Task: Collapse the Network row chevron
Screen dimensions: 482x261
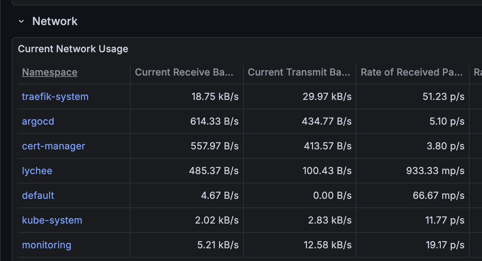Action: tap(21, 21)
